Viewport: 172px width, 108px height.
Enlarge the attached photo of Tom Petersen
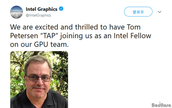pyautogui.click(x=39, y=79)
